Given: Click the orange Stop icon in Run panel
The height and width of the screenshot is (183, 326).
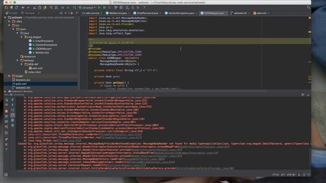Looking at the screenshot, I should click(7, 111).
